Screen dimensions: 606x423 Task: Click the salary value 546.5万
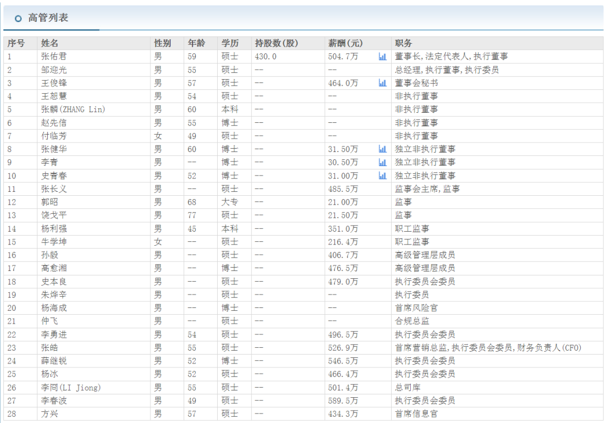click(x=343, y=361)
